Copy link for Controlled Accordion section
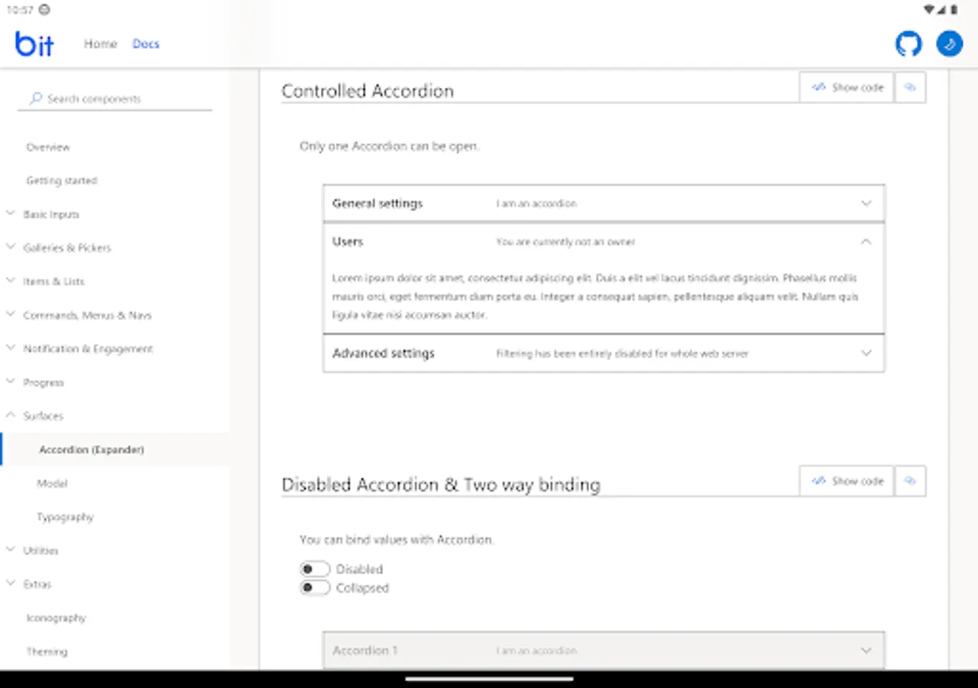The image size is (978, 688). [x=910, y=87]
